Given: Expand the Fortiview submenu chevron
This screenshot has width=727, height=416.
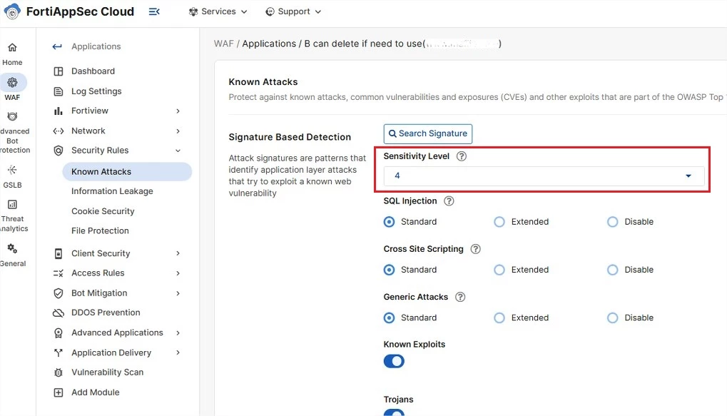Looking at the screenshot, I should tap(178, 111).
